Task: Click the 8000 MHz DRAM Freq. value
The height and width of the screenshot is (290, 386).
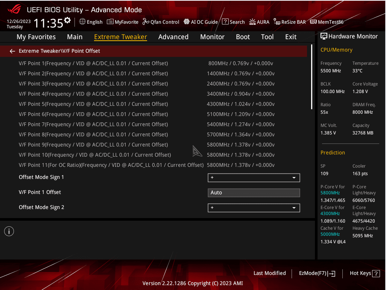Action: click(x=363, y=112)
